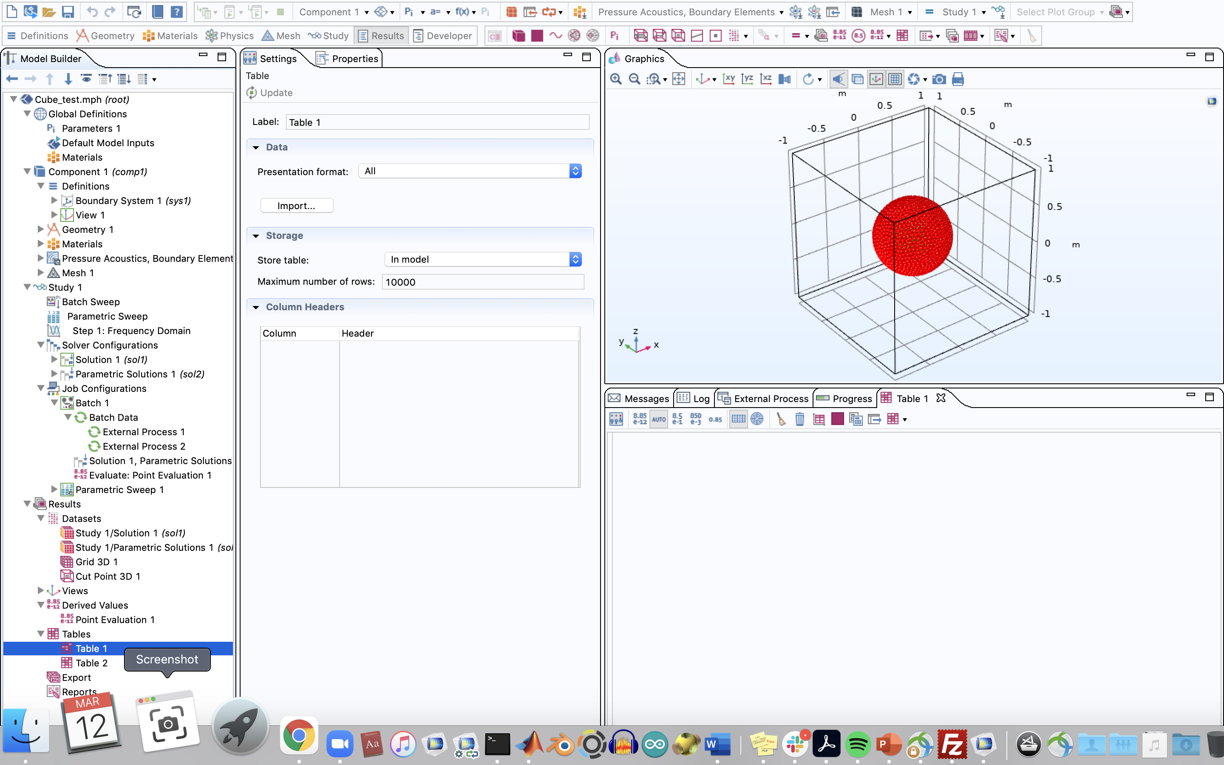Toggle automatic notation AUTO button
1224x765 pixels.
coord(658,419)
